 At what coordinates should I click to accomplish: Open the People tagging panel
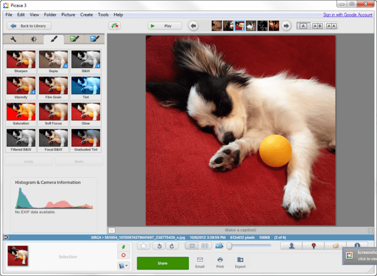[291, 246]
